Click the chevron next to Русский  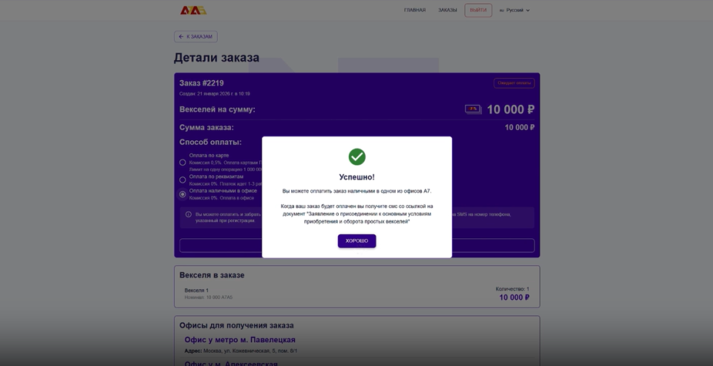[x=527, y=10]
